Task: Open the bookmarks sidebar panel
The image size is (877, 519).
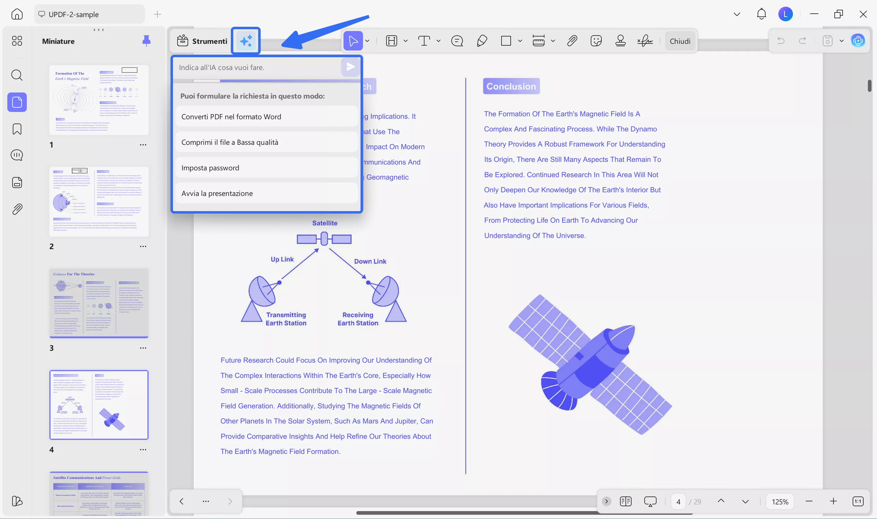Action: [x=17, y=129]
